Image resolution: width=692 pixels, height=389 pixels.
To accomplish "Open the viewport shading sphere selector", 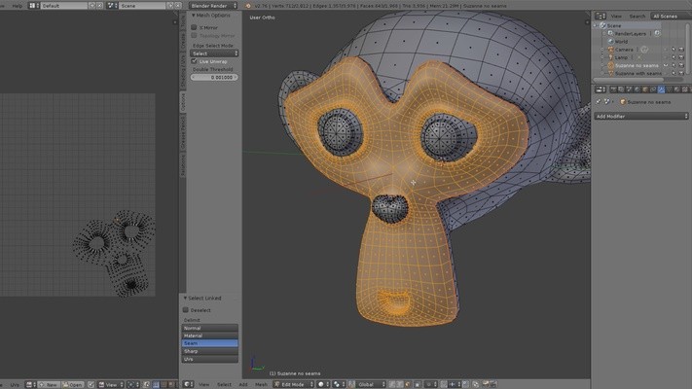I will tap(322, 384).
